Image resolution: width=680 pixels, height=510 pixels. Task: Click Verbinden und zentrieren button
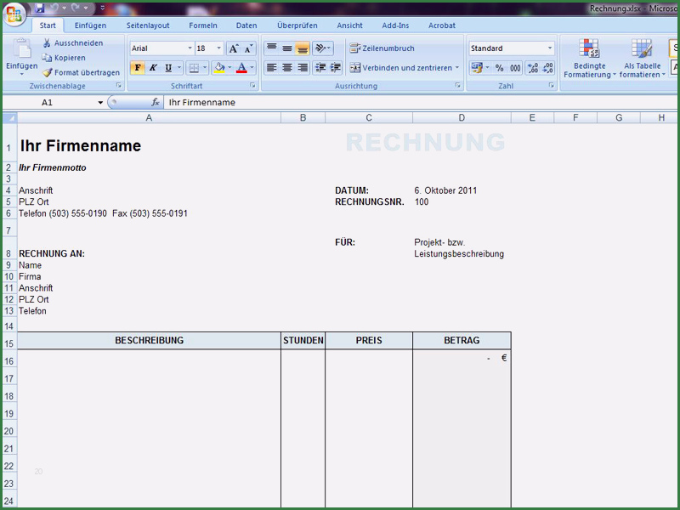point(402,68)
